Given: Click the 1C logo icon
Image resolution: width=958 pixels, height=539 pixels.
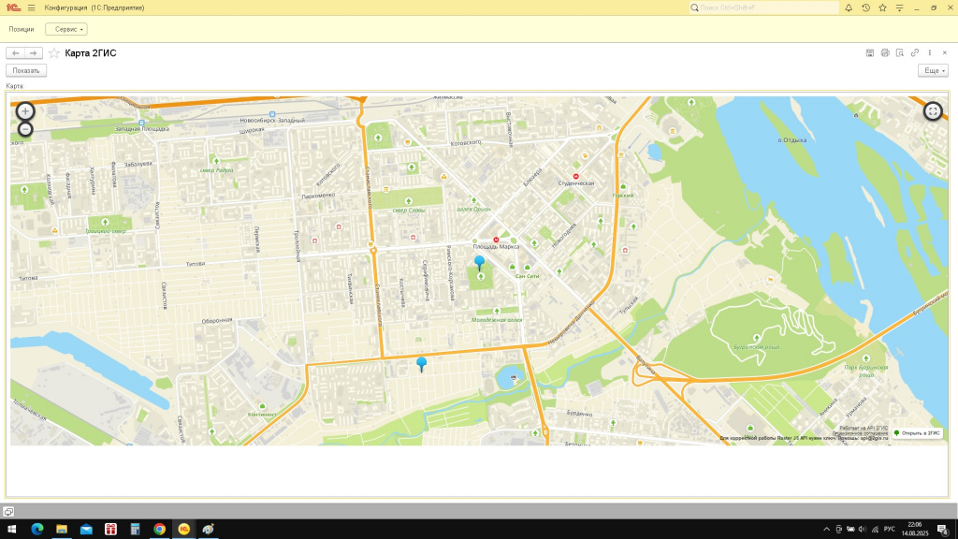Looking at the screenshot, I should point(13,7).
